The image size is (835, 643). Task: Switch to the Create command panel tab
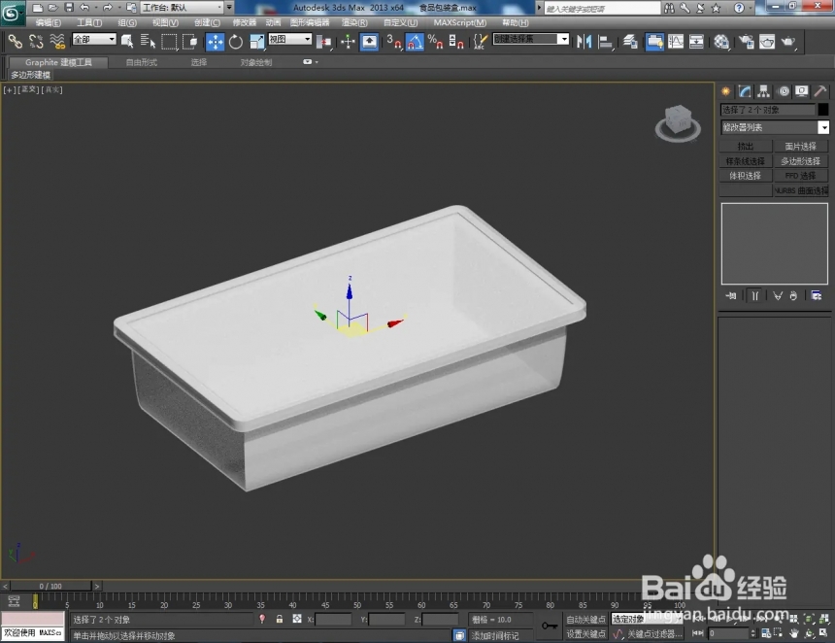tap(726, 91)
